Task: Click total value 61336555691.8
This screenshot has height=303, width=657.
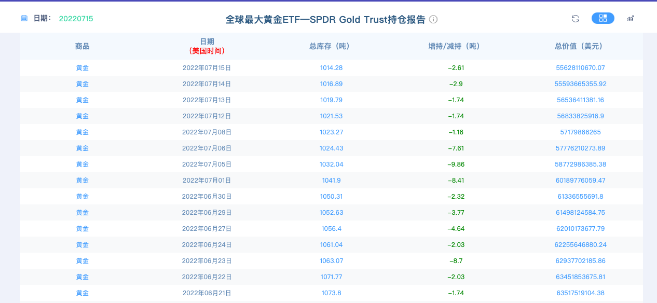Action: pos(581,196)
